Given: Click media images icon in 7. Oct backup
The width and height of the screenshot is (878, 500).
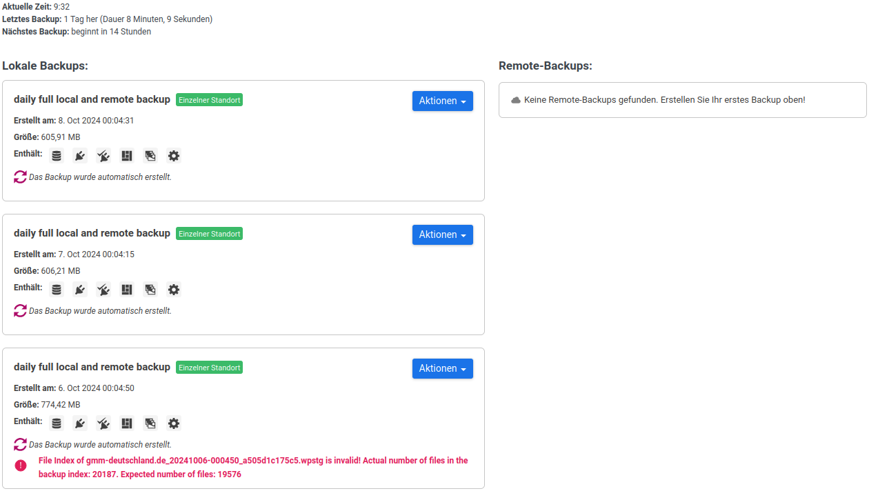Looking at the screenshot, I should pos(150,290).
